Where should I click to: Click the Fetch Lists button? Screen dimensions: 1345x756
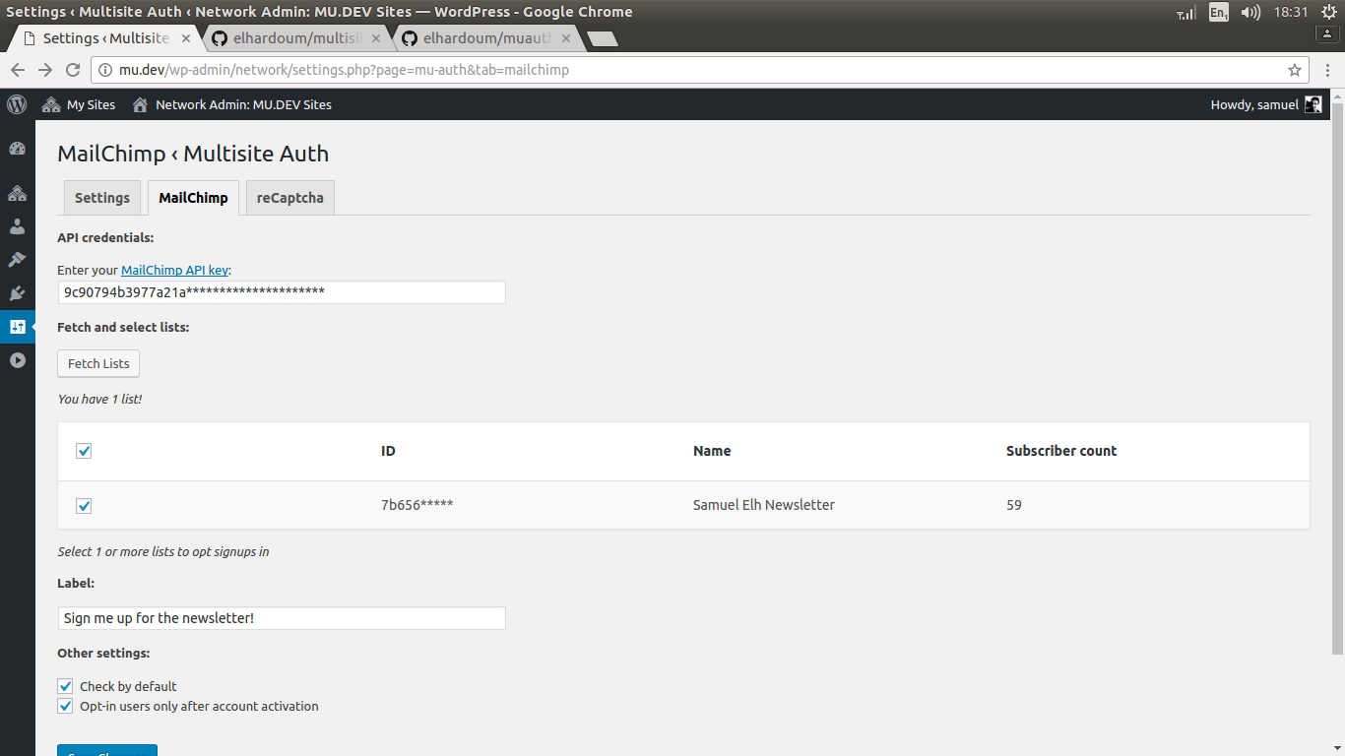(x=98, y=363)
